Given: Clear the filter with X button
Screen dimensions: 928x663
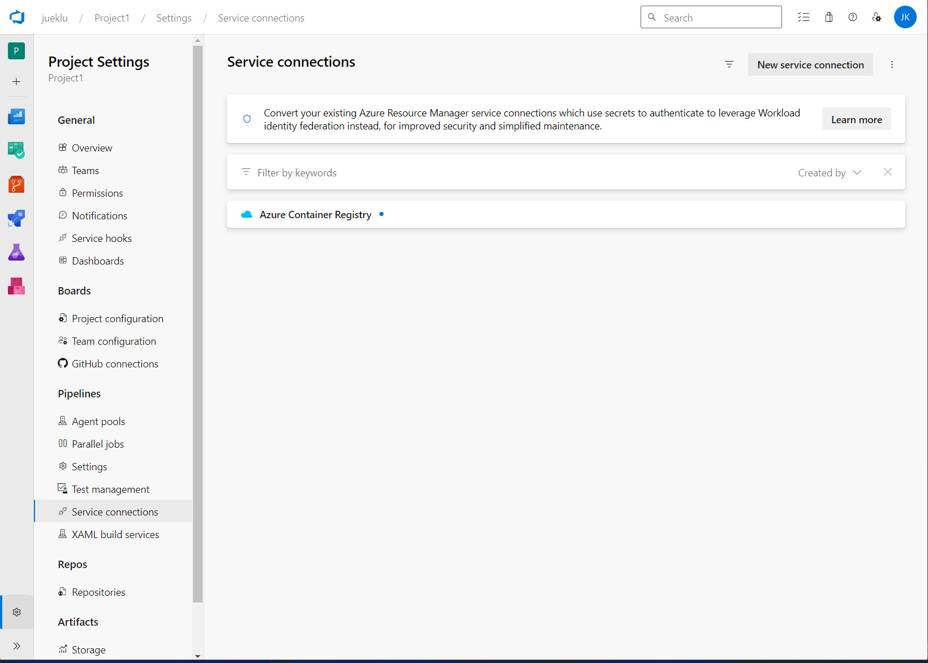Looking at the screenshot, I should (888, 172).
